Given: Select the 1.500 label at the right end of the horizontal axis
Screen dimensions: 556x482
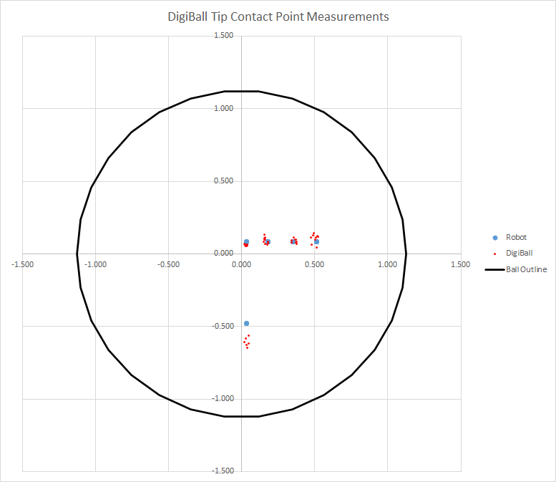Looking at the screenshot, I should (x=461, y=264).
